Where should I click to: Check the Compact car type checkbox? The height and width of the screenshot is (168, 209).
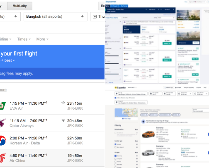coord(115,159)
